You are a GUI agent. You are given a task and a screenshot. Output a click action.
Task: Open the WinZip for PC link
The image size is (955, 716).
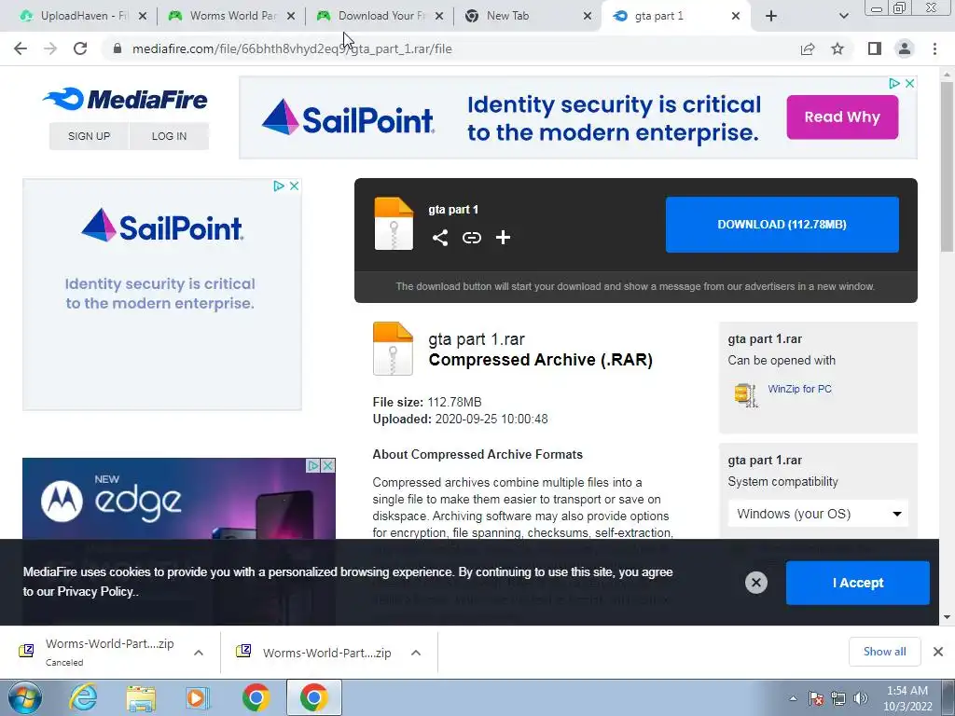[799, 389]
